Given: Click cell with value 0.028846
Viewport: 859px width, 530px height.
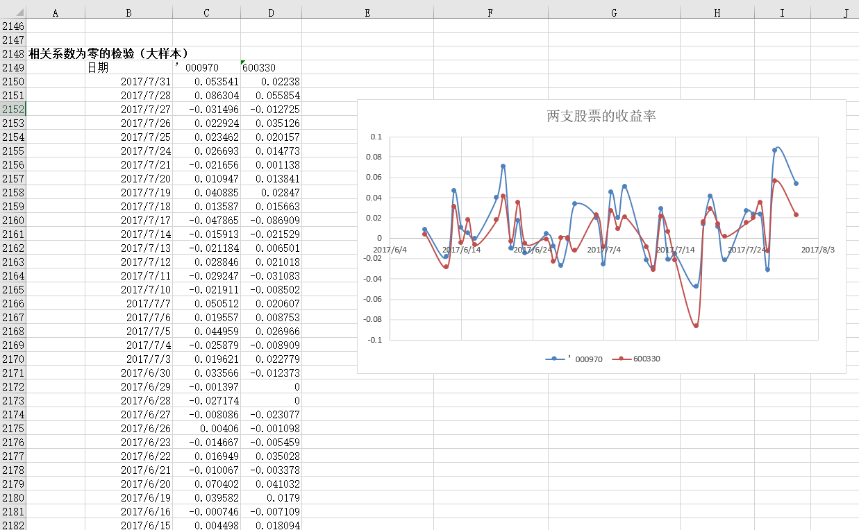Looking at the screenshot, I should 207,262.
